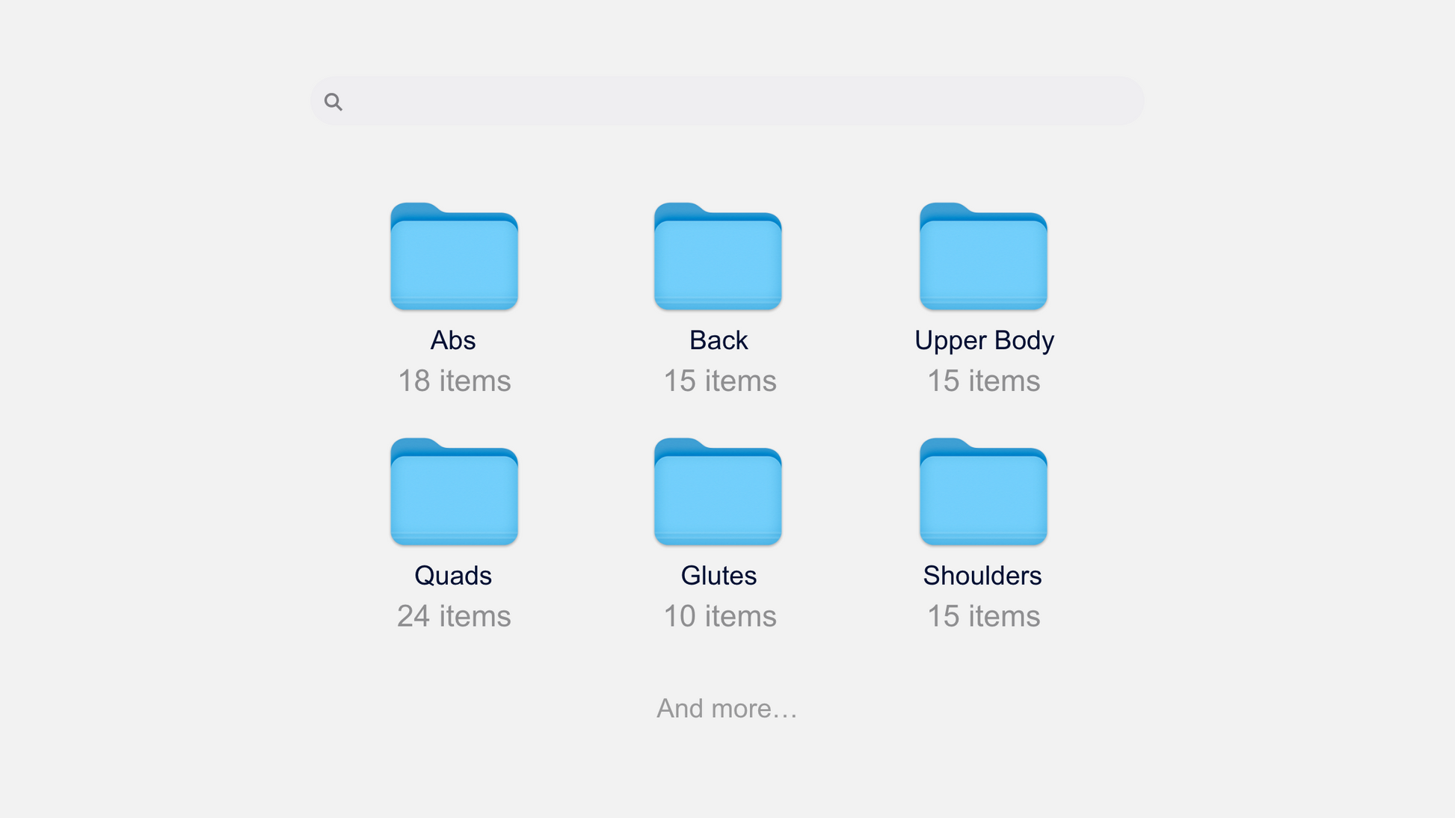
Task: Open the Back folder icon
Action: (718, 257)
